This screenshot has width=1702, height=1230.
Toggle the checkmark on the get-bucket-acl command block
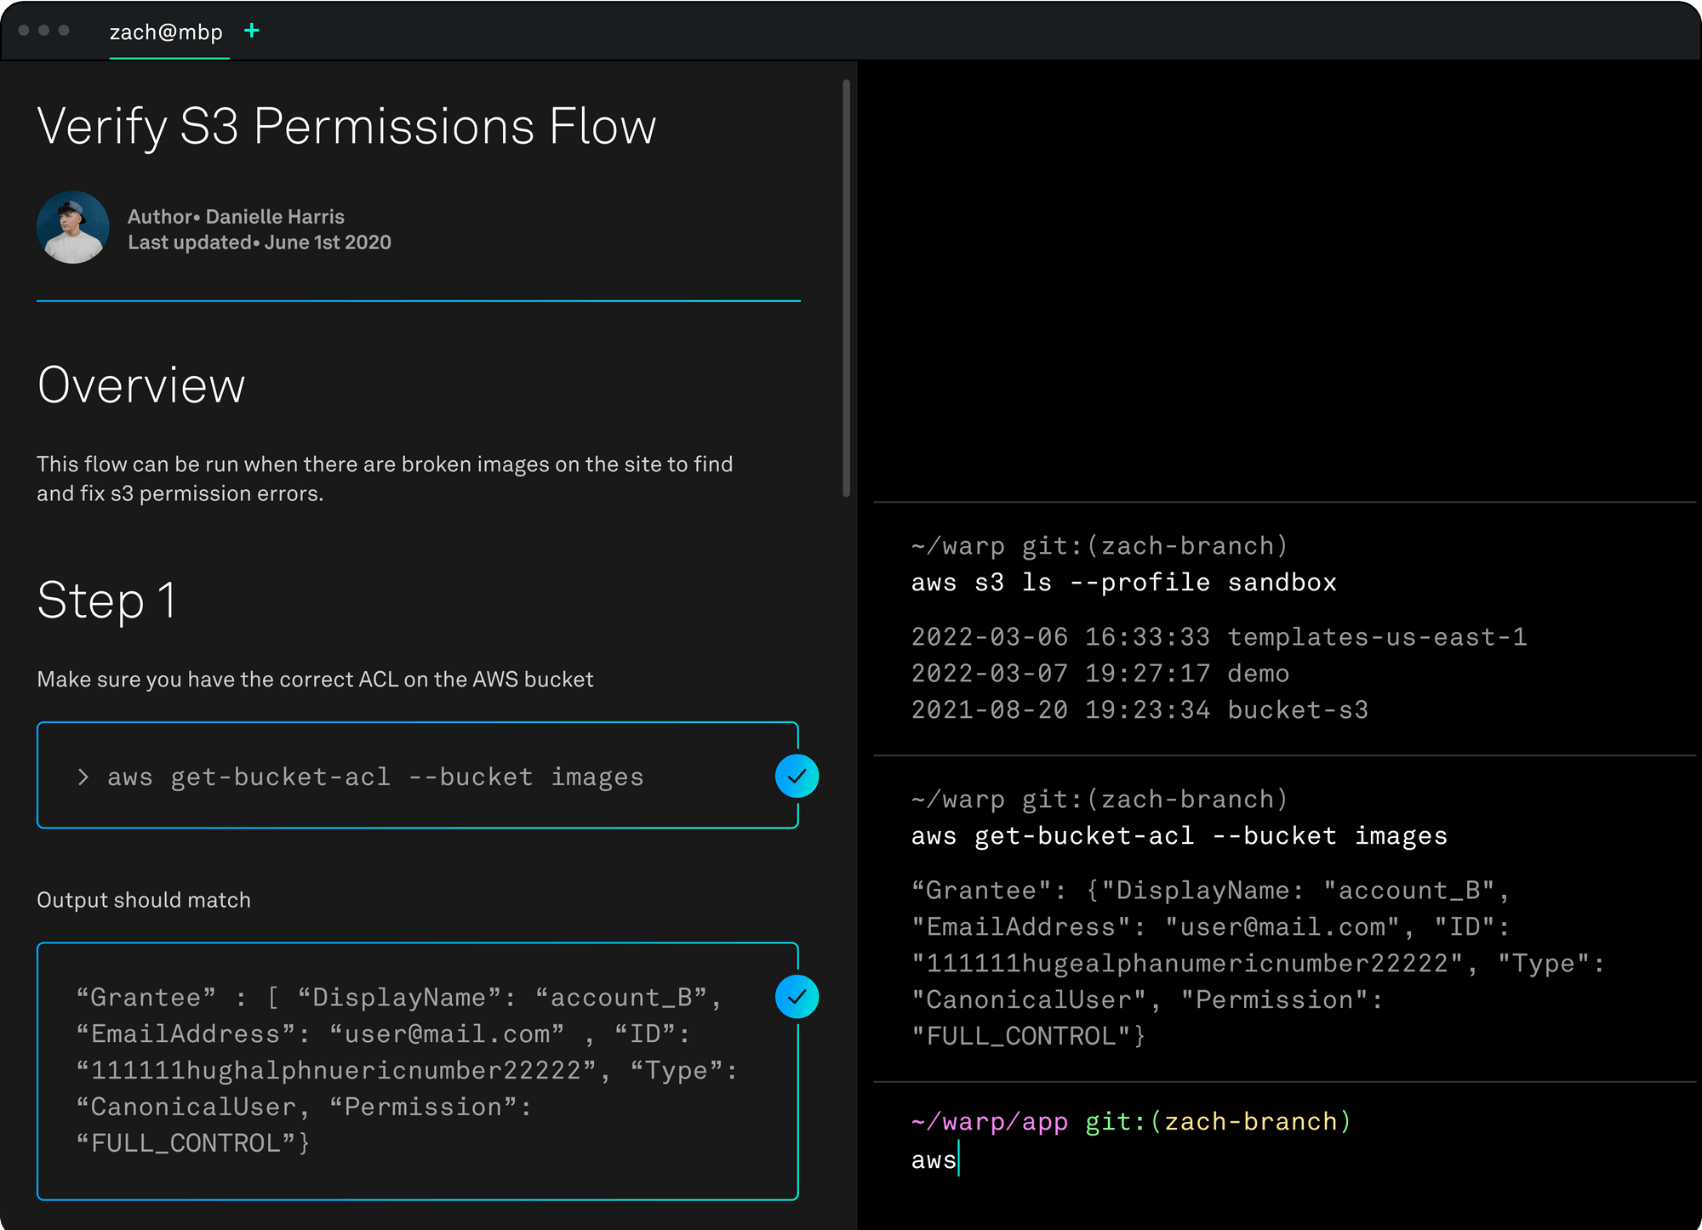coord(797,775)
